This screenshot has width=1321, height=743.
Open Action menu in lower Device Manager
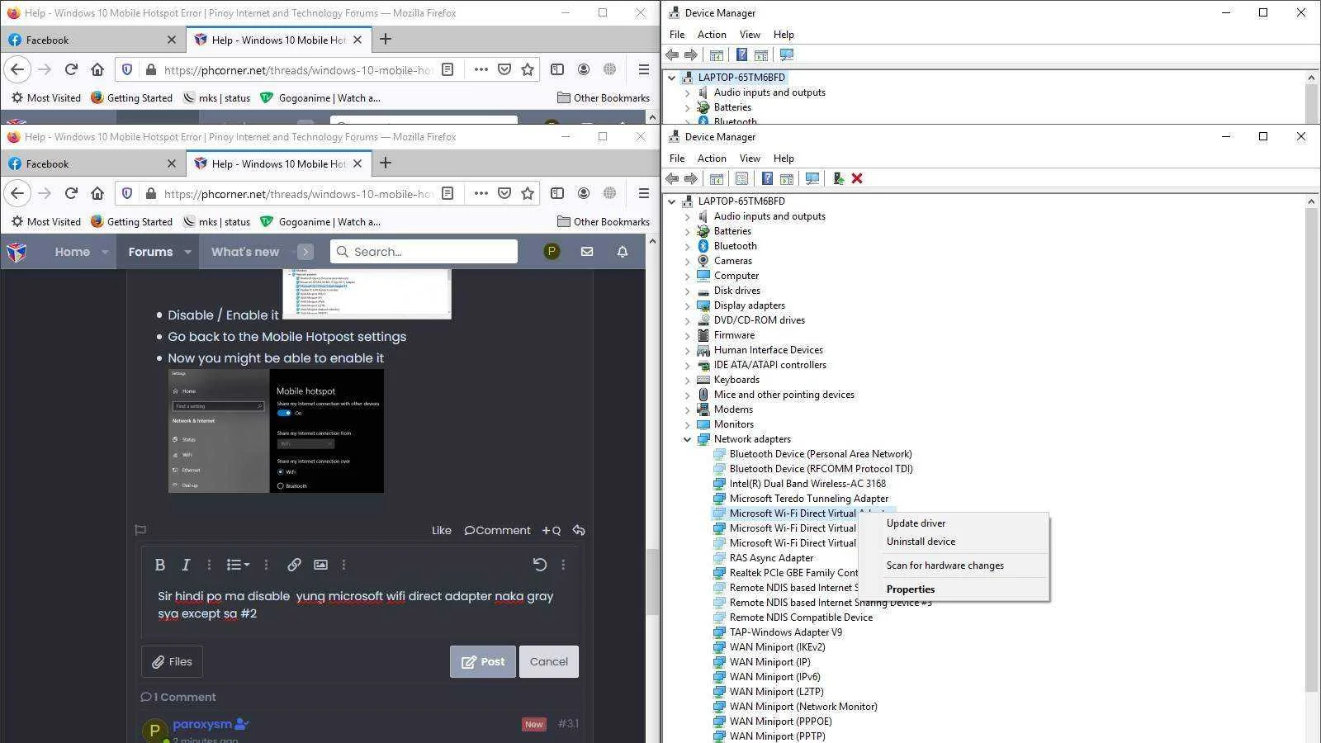[712, 159]
